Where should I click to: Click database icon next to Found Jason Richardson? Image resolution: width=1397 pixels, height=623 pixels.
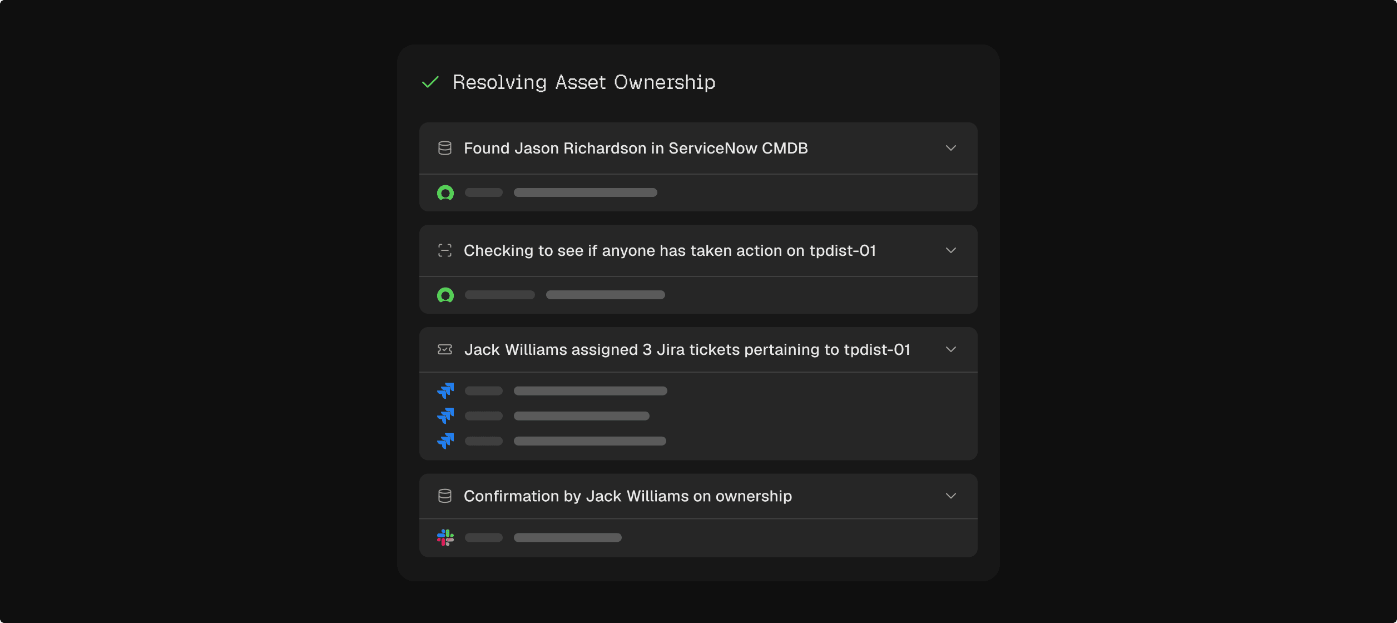click(x=444, y=148)
